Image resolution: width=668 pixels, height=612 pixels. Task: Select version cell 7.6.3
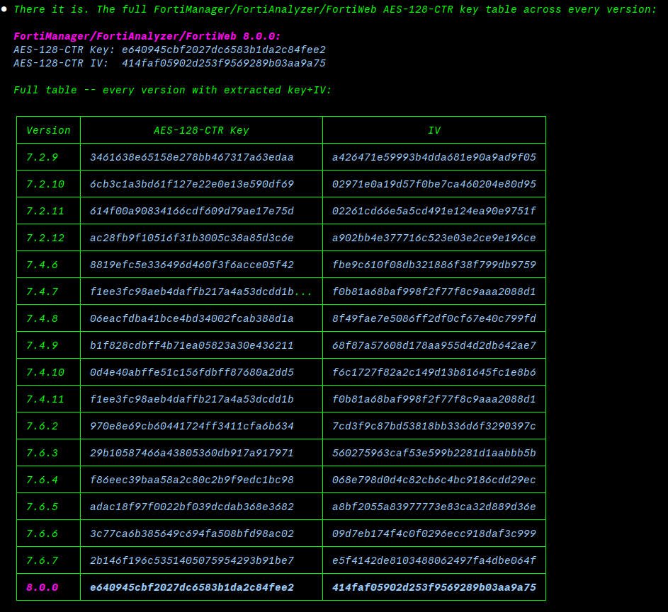43,452
